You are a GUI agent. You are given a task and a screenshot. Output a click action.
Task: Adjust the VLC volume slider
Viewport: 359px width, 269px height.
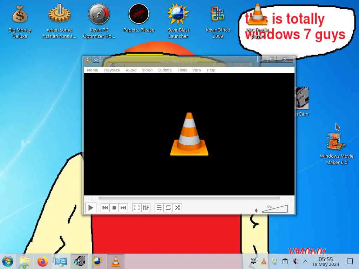point(275,209)
